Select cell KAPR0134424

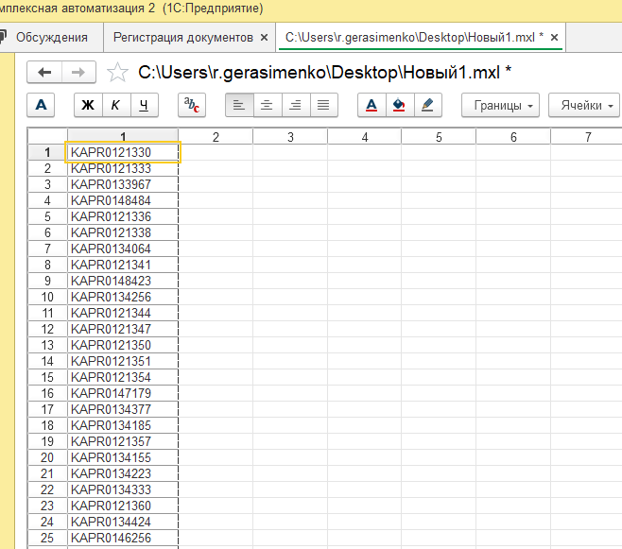pyautogui.click(x=123, y=522)
